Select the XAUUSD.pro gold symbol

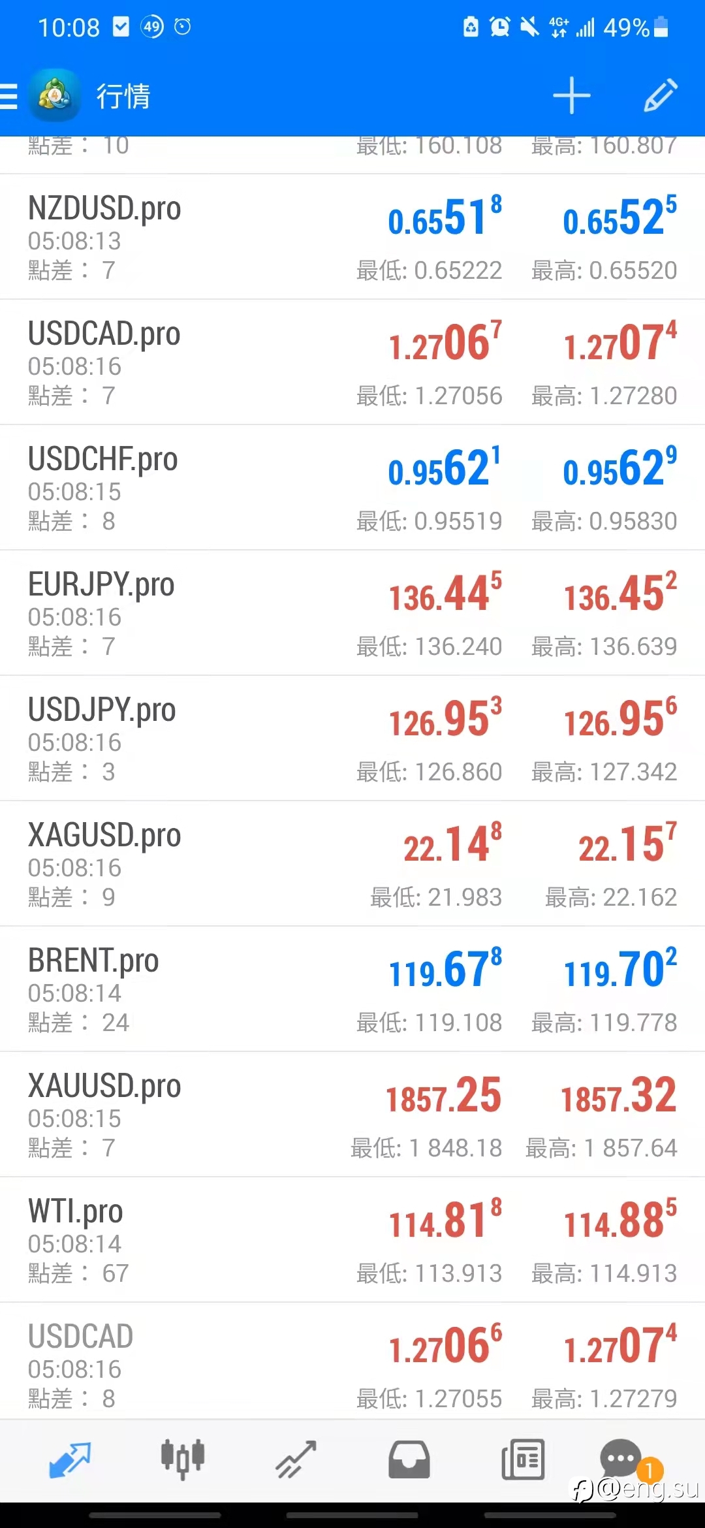(104, 1086)
